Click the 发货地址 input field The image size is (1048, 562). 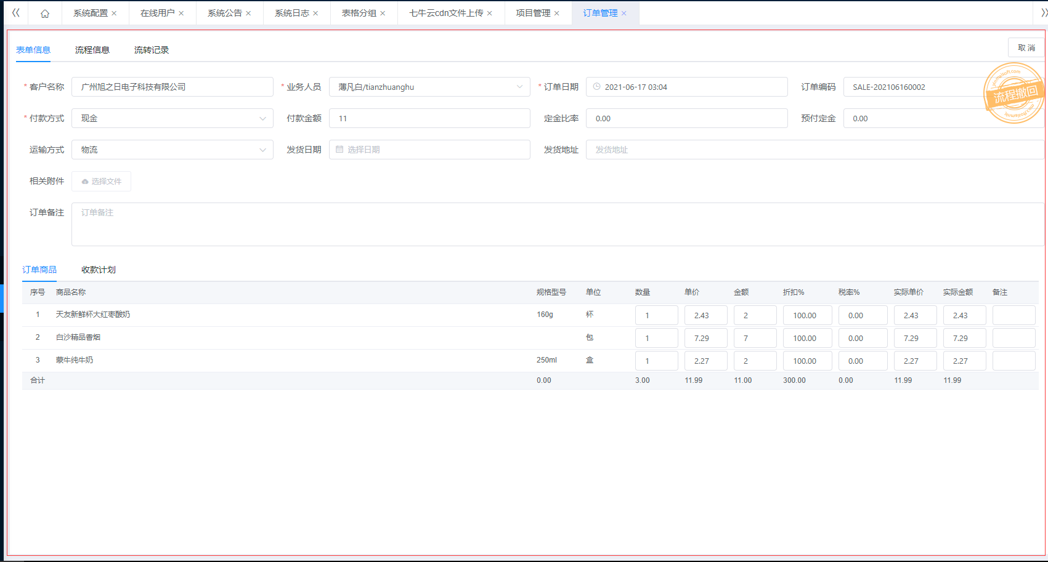813,150
